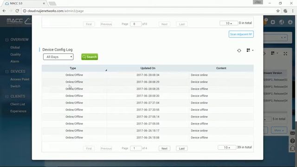
Task: Open the All Days filter dropdown
Action: tap(58, 57)
